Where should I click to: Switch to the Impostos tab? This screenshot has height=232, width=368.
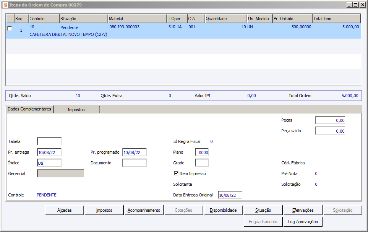[76, 110]
